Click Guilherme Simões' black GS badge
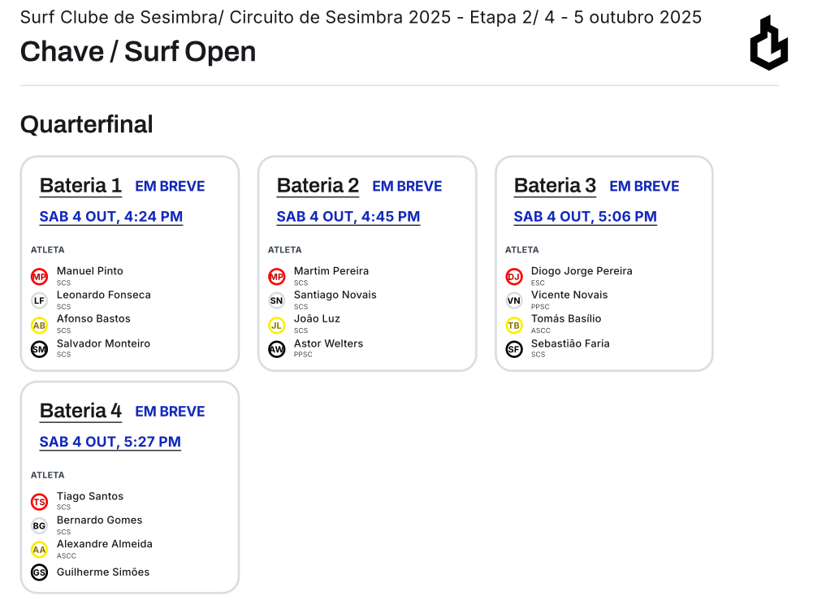Viewport: 813px width, 600px height. pos(39,572)
